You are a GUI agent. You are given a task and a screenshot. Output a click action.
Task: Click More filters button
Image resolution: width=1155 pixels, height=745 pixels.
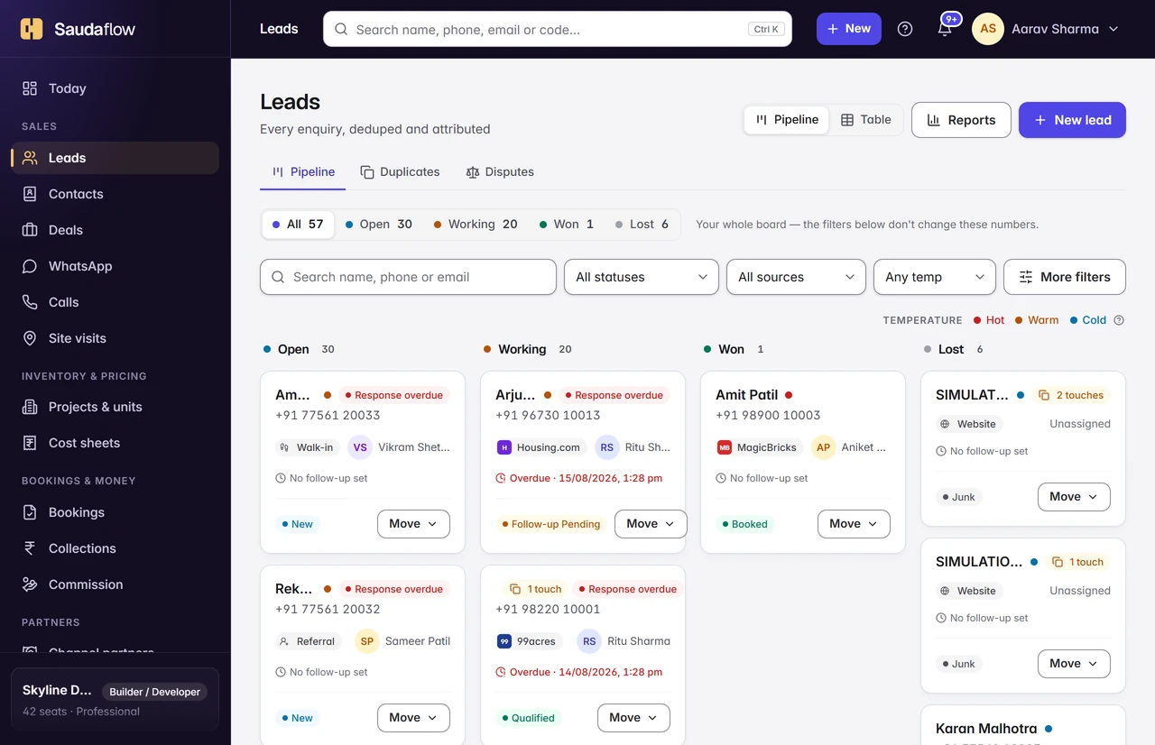[1065, 277]
